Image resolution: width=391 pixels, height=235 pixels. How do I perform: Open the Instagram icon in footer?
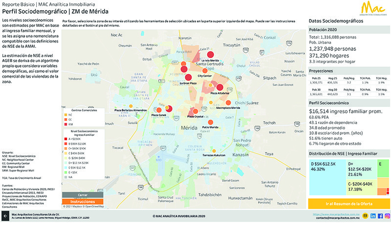click(387, 215)
